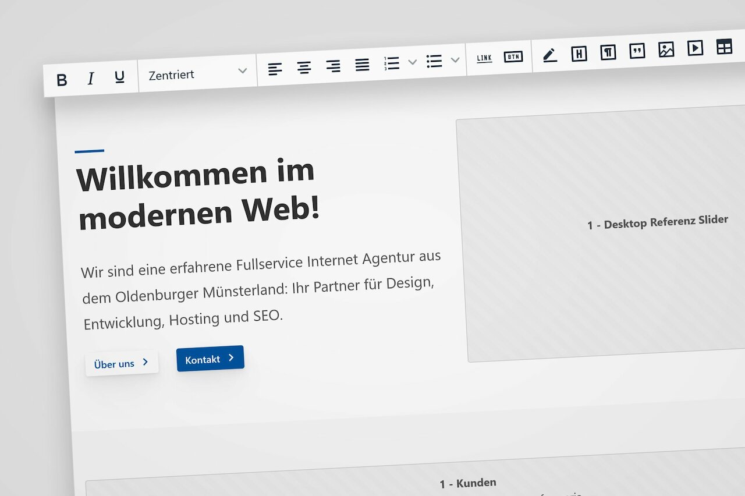
Task: Click the Über uns button
Action: 122,363
